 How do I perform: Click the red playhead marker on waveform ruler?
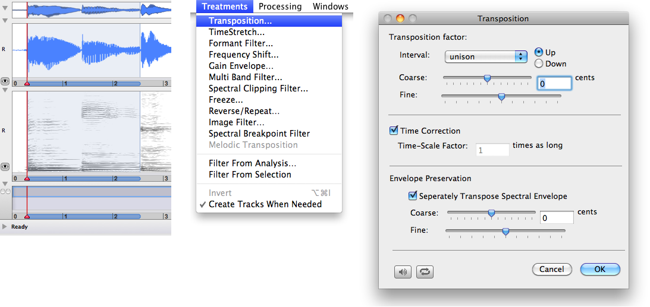pyautogui.click(x=27, y=84)
